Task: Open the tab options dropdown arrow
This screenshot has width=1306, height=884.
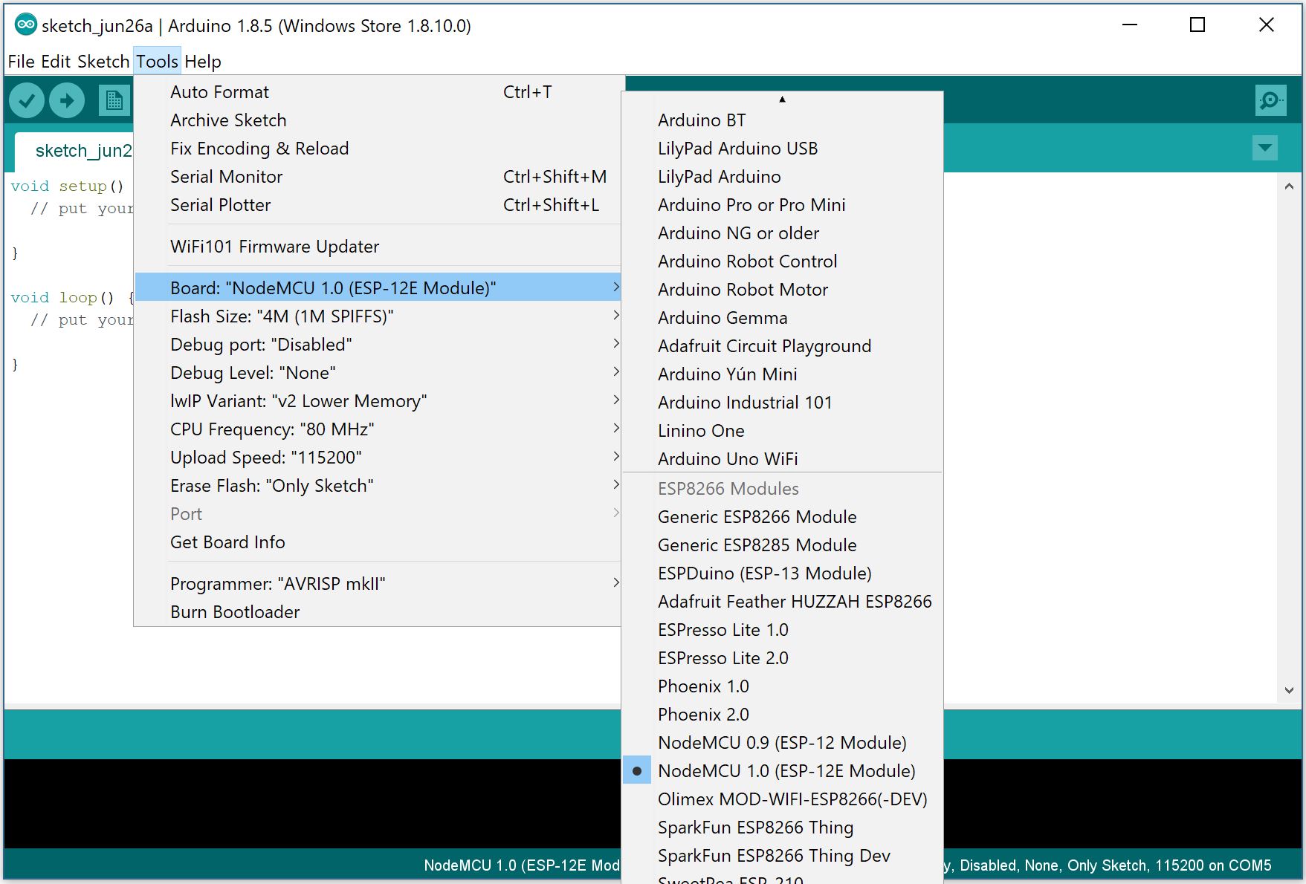Action: (1264, 148)
